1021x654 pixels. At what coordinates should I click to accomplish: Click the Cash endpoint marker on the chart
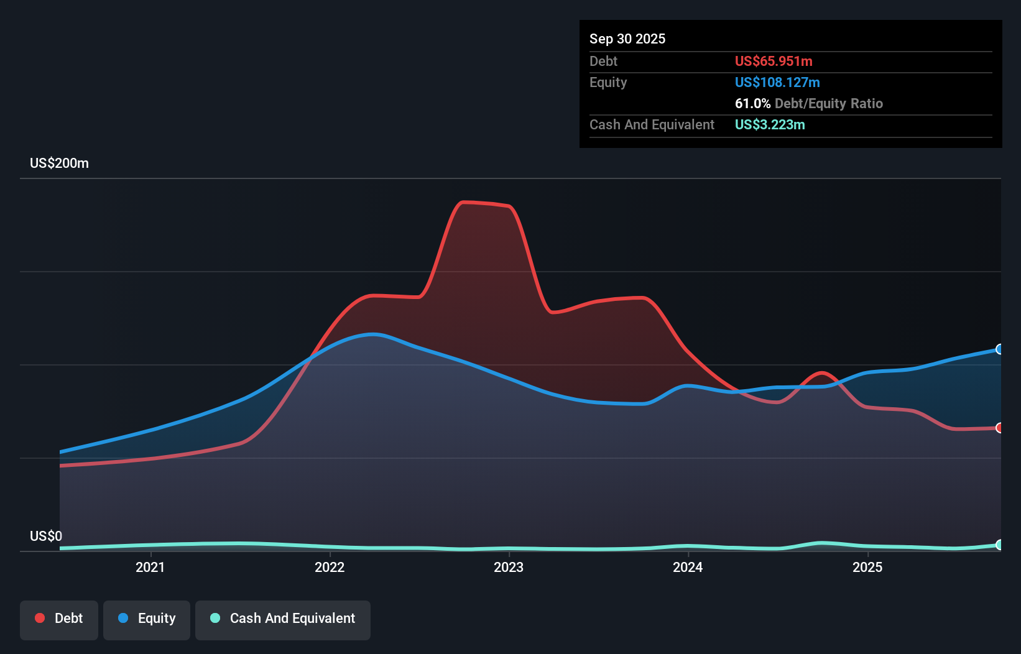(x=999, y=546)
